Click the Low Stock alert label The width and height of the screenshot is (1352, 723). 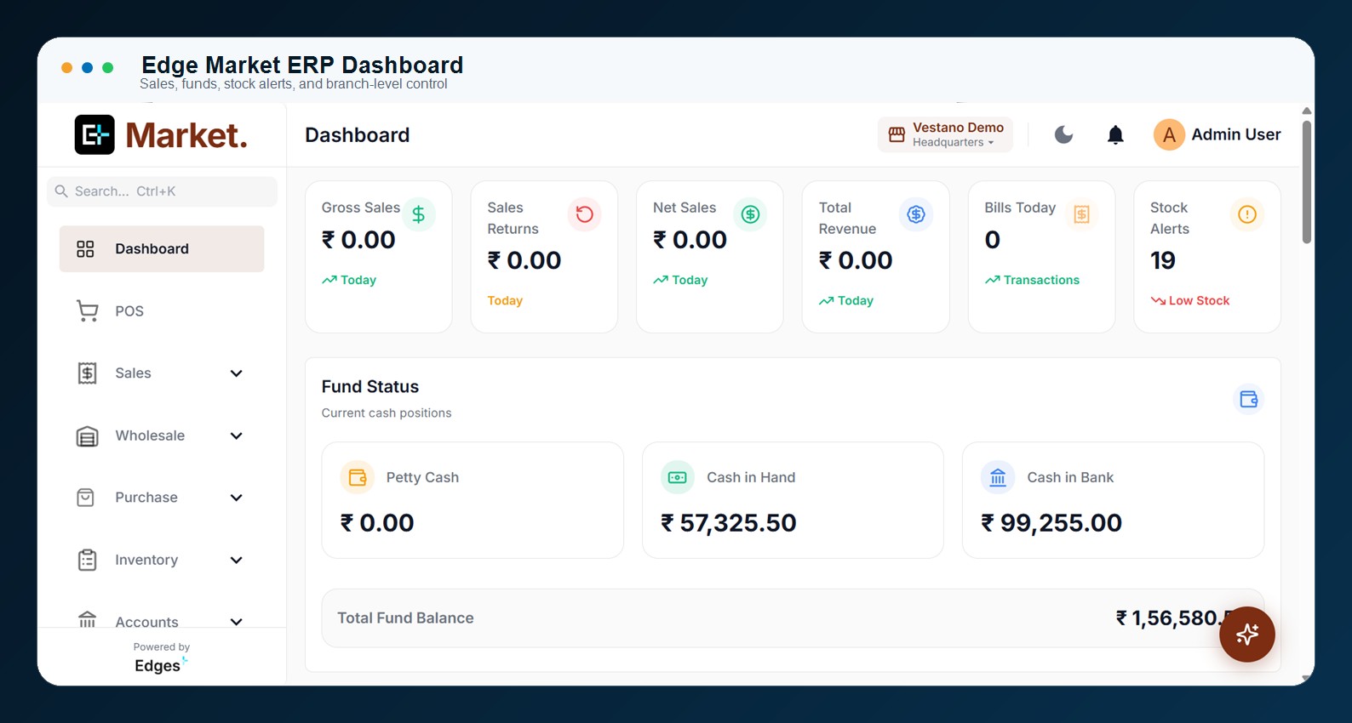tap(1199, 300)
